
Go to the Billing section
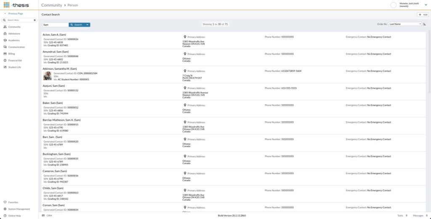(x=11, y=54)
